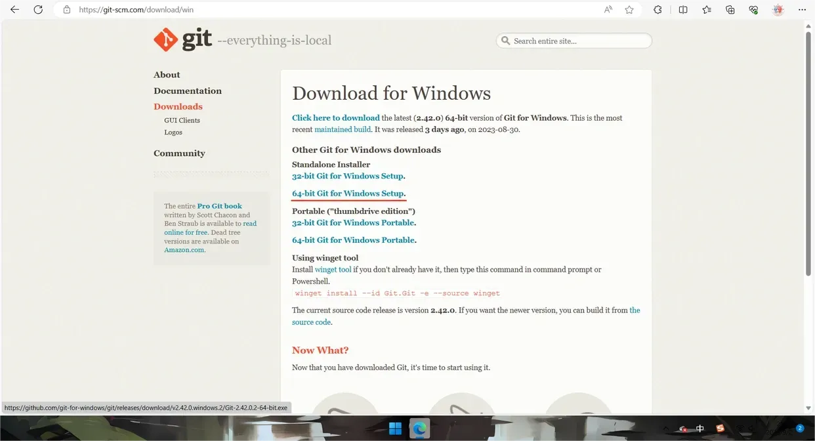Click the Edge profile avatar
815x441 pixels.
pos(778,10)
